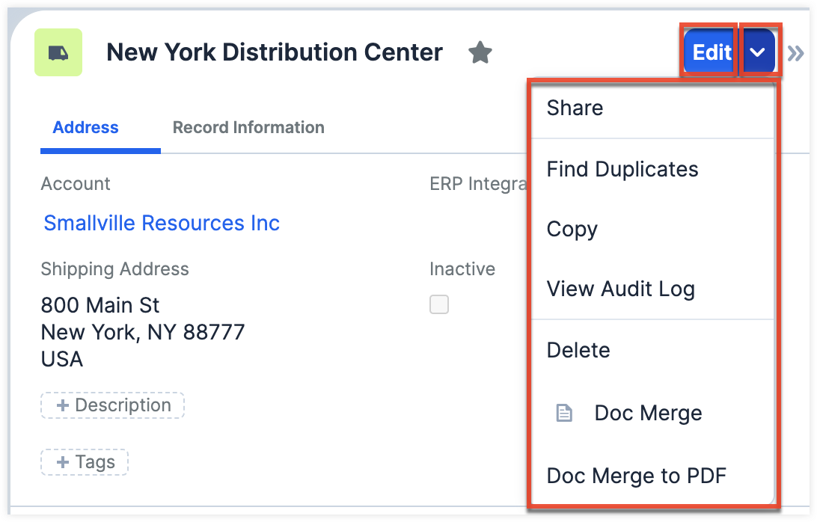Click the Account field label
Viewport: 817px width, 522px height.
(76, 183)
